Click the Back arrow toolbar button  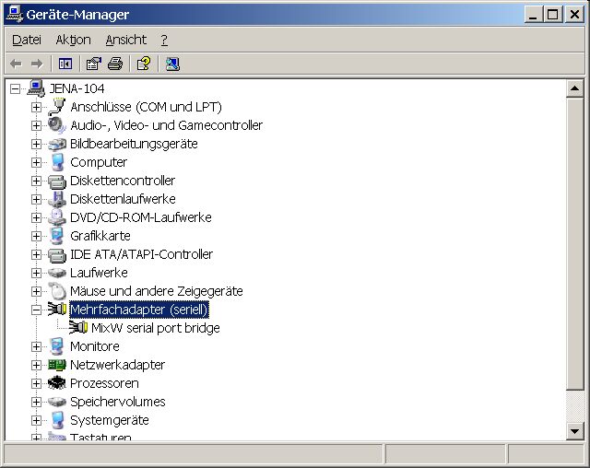pos(16,64)
